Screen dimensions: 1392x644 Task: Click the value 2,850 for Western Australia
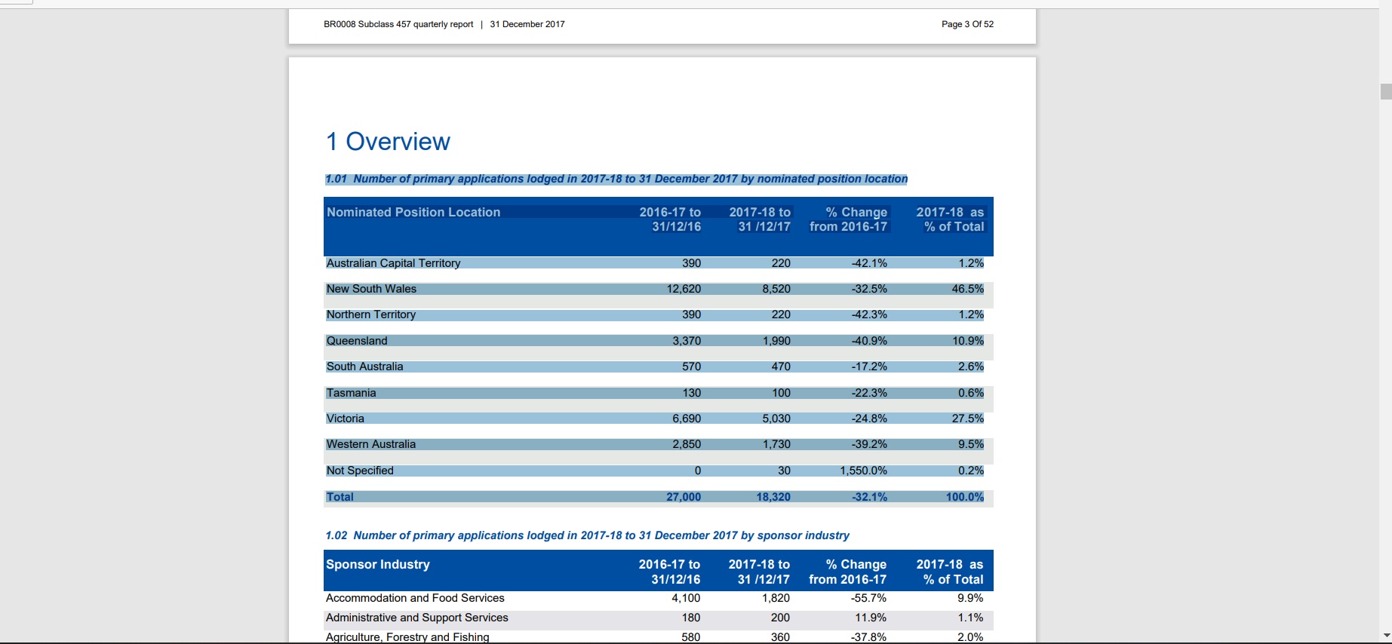(687, 444)
